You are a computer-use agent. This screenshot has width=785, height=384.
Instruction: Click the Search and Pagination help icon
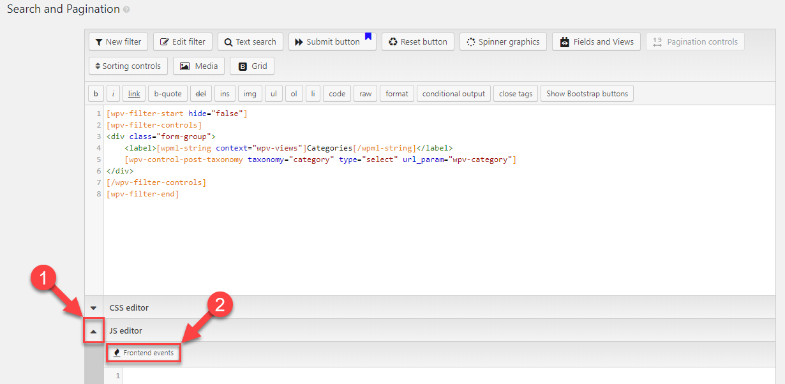tap(127, 9)
